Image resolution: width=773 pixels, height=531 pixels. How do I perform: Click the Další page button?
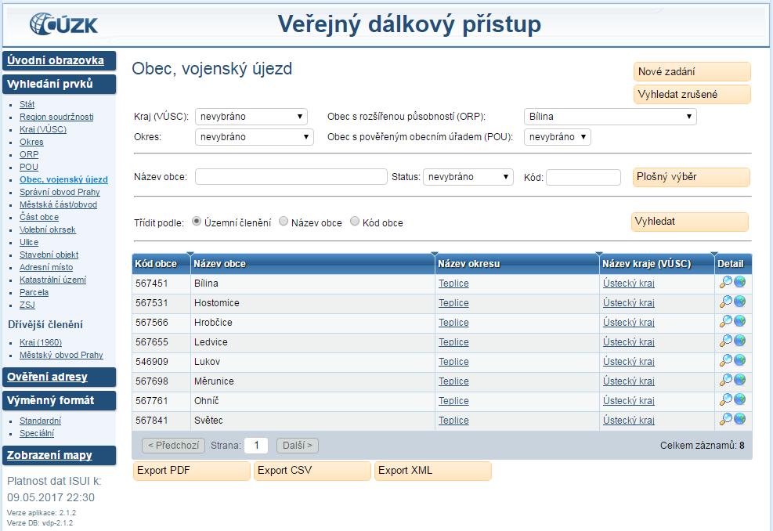[x=298, y=446]
